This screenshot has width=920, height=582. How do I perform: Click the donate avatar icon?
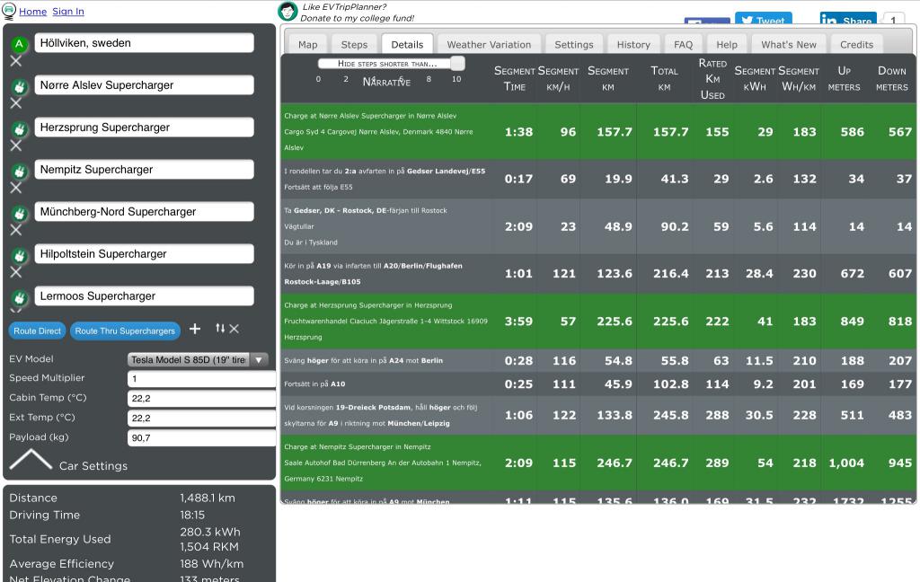(287, 11)
